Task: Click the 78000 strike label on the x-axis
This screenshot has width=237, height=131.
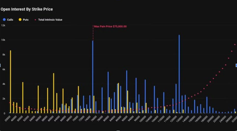Action: (100, 119)
